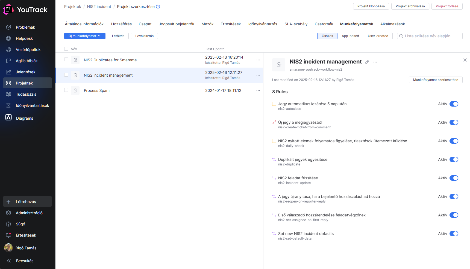
Task: Expand the Új munkafolyamat dropdown
Action: pos(85,36)
